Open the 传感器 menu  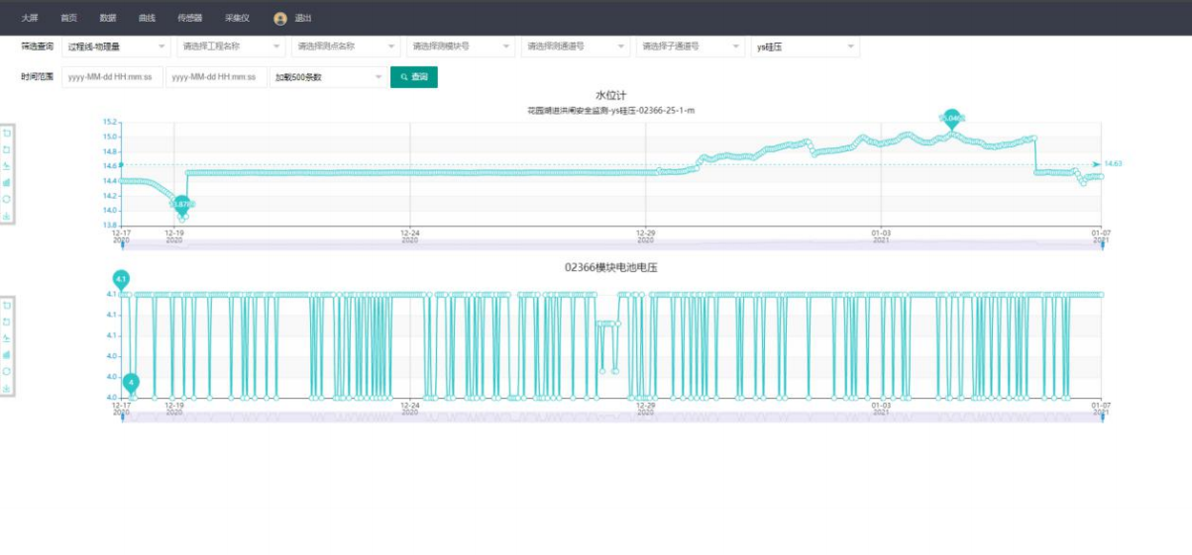[x=189, y=18]
